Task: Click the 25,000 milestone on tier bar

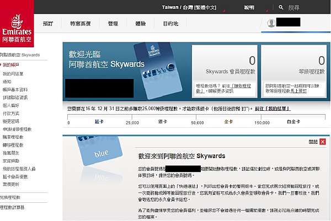Action: coord(132,123)
